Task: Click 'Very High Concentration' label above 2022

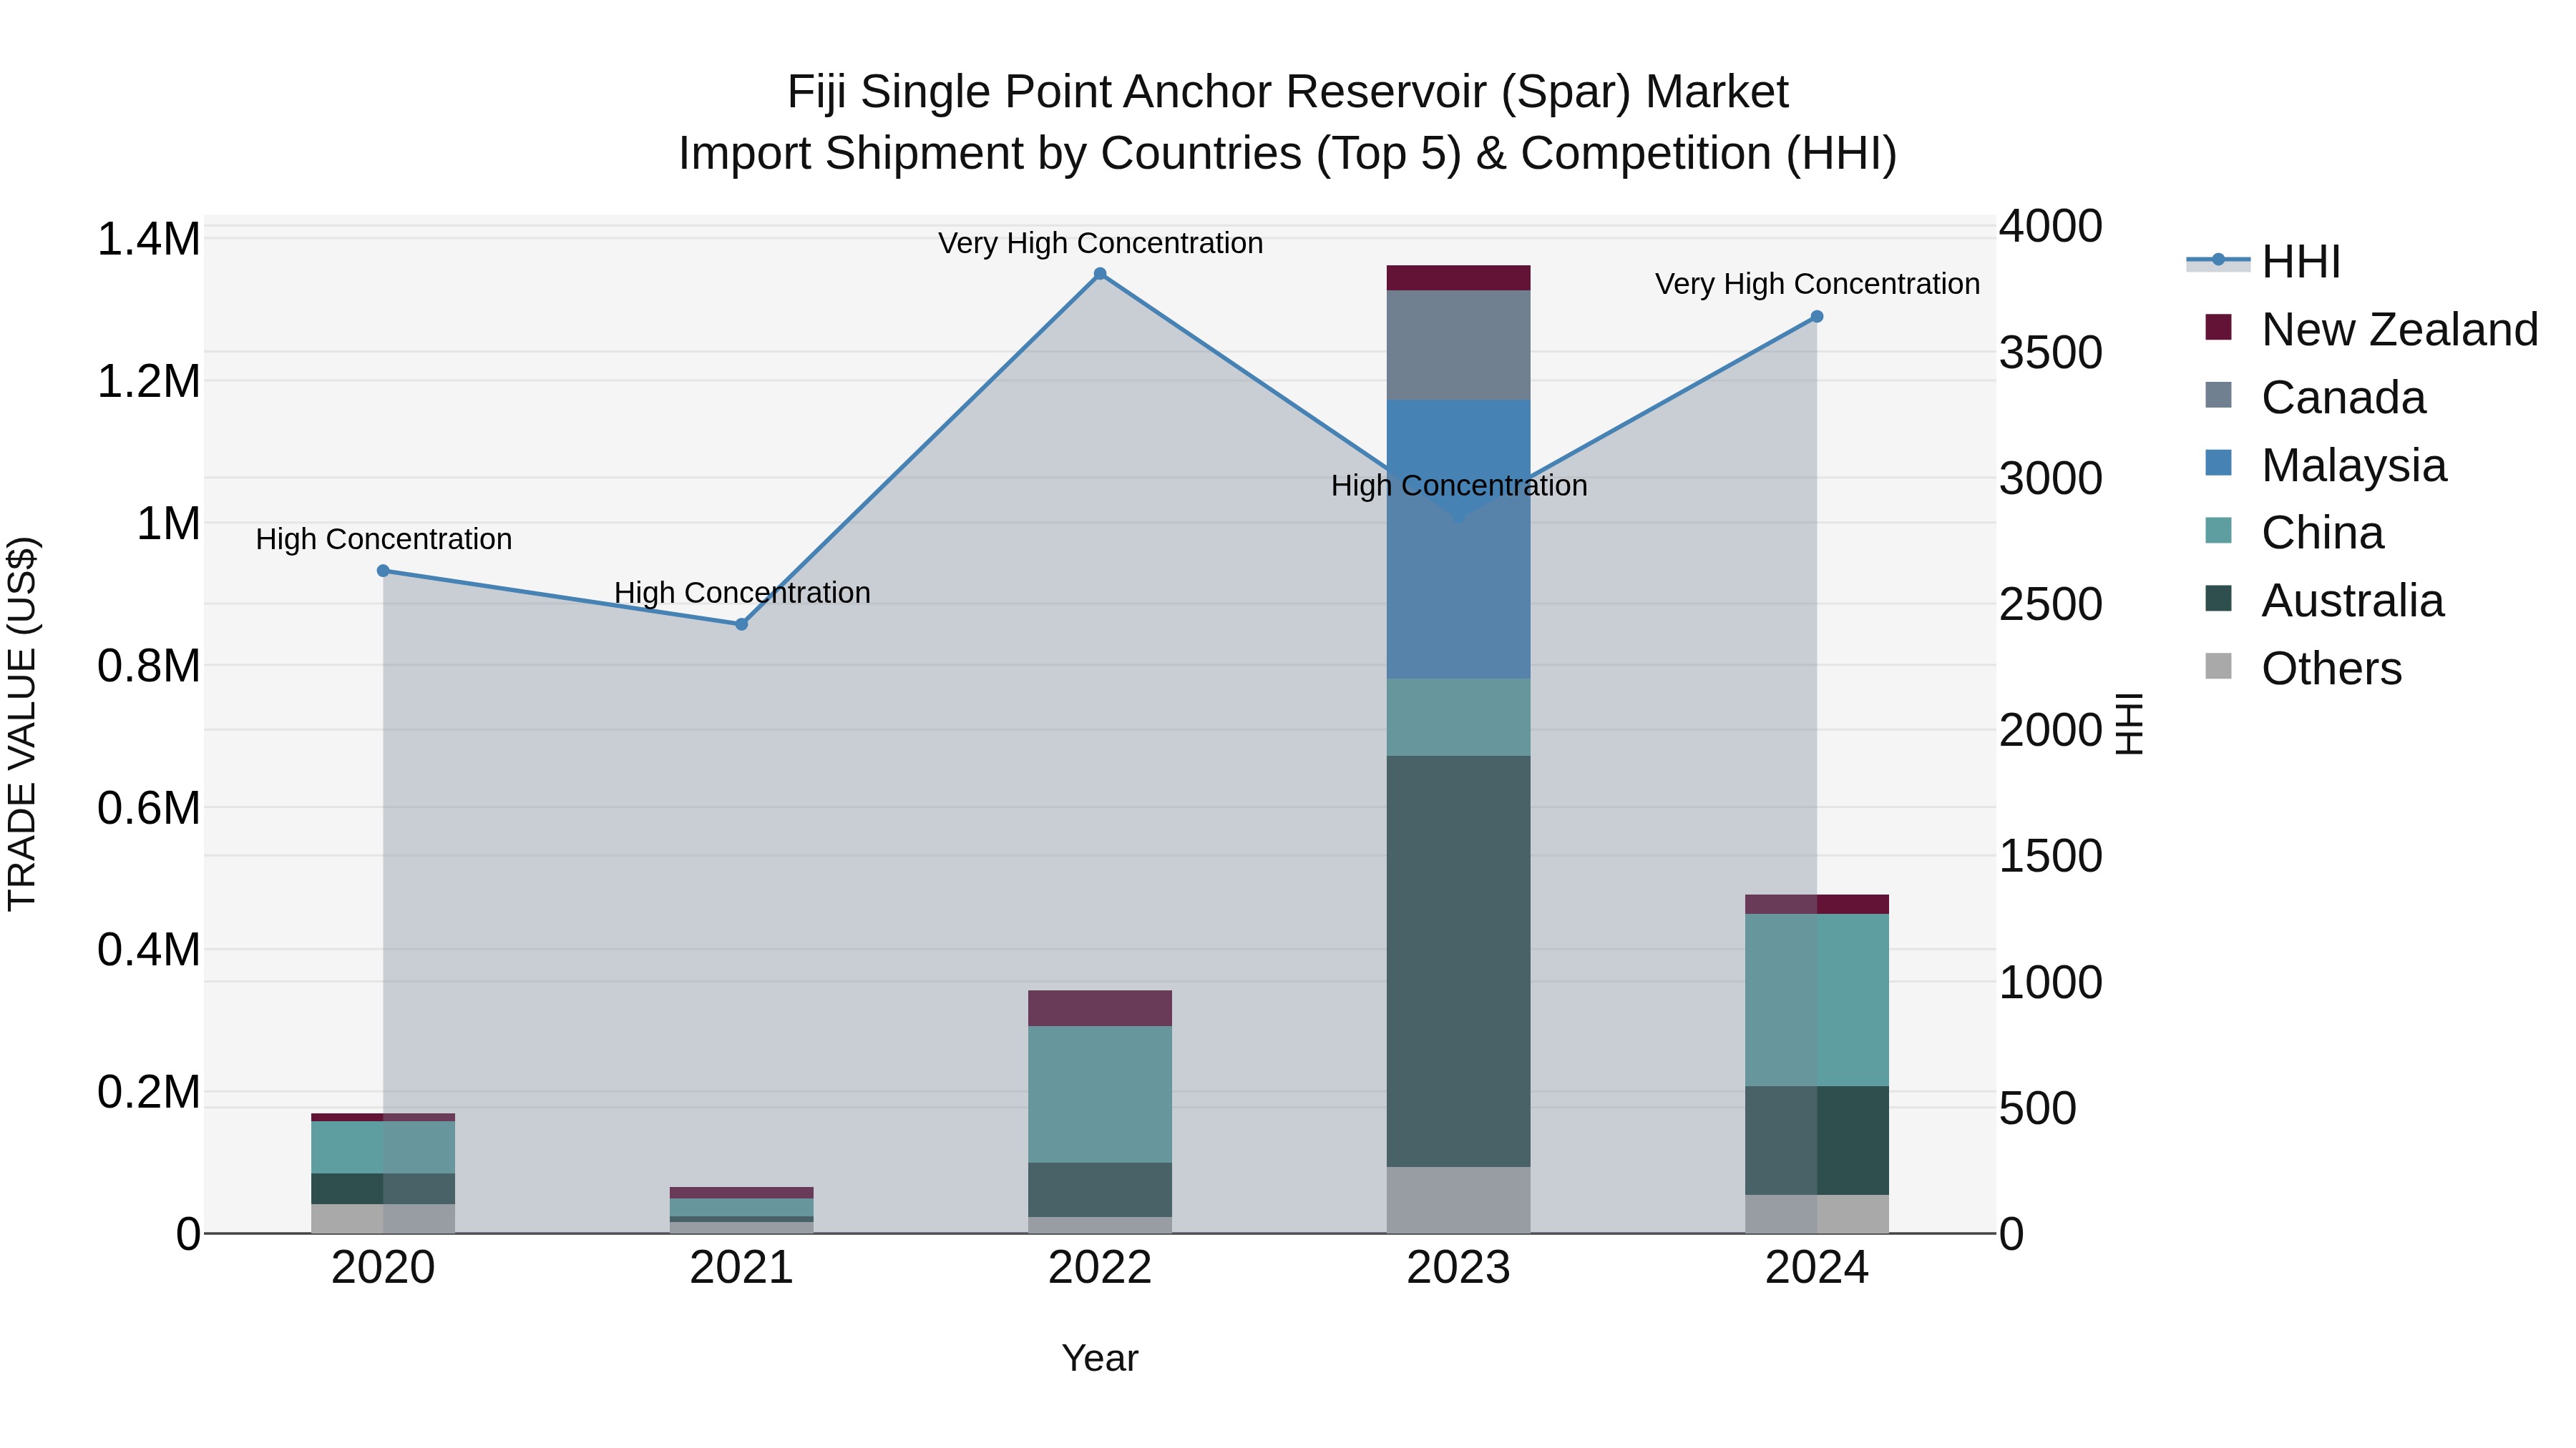Action: [1100, 243]
